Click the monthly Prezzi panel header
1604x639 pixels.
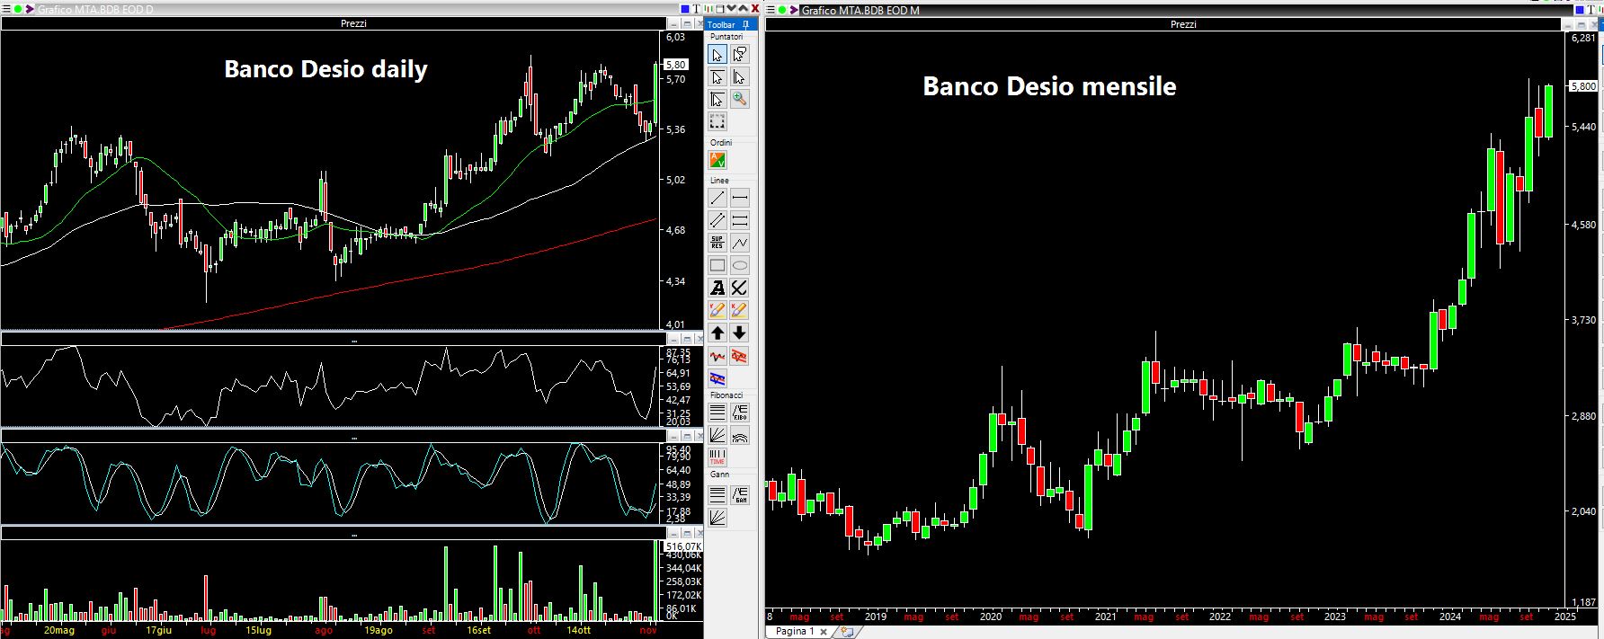point(1183,24)
